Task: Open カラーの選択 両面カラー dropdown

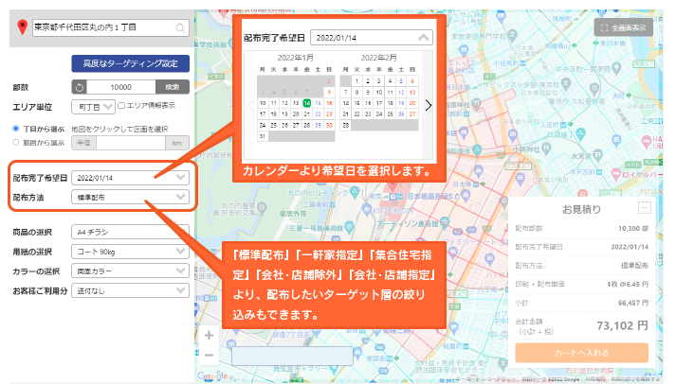Action: (130, 271)
